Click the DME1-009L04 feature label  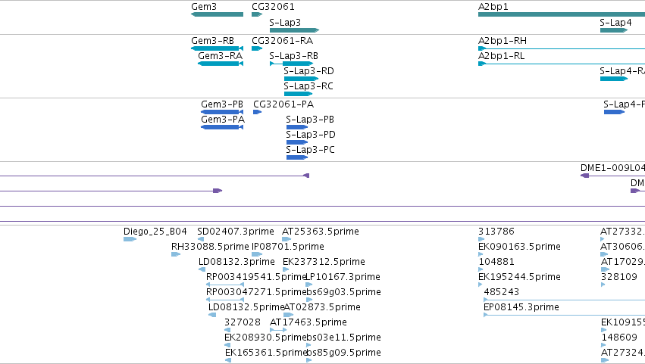[x=612, y=167]
